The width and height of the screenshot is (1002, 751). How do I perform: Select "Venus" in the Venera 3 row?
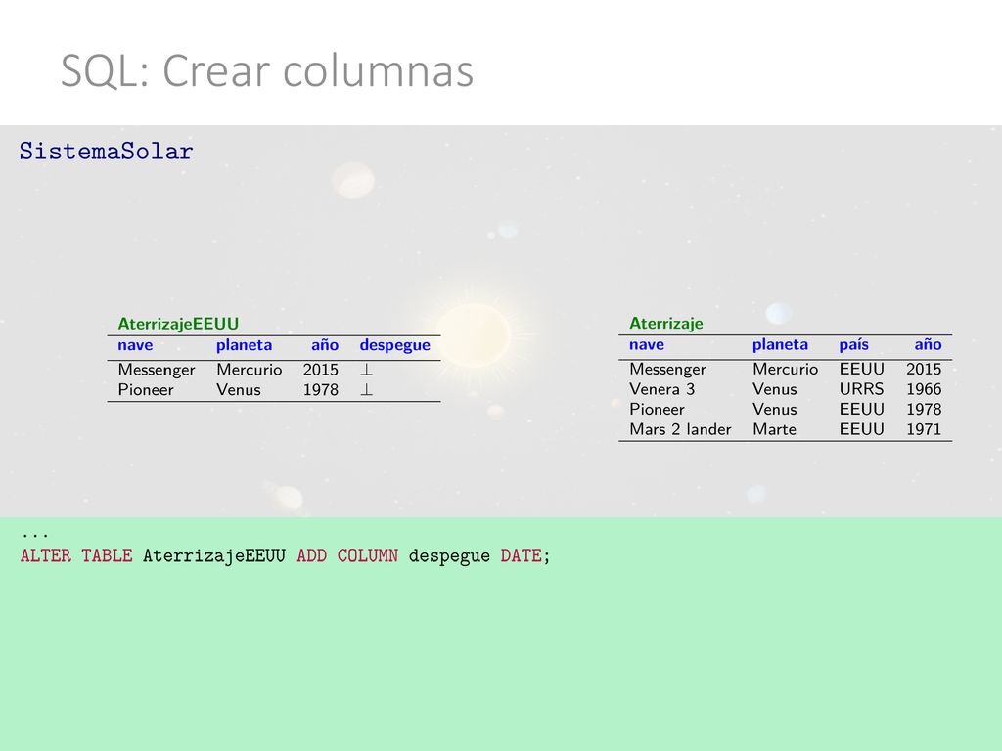click(x=775, y=389)
